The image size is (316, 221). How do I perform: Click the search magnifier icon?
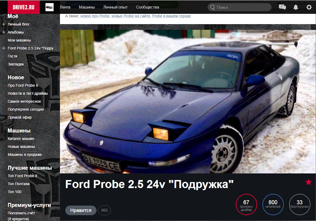tap(212, 8)
